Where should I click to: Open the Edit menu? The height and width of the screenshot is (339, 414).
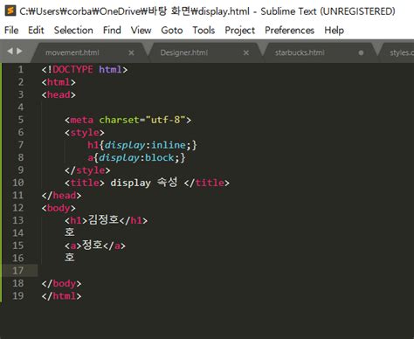click(36, 30)
